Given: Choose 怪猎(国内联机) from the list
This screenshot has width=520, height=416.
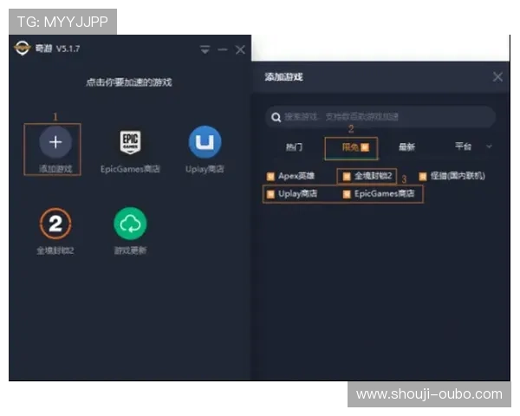Looking at the screenshot, I should click(x=452, y=176).
